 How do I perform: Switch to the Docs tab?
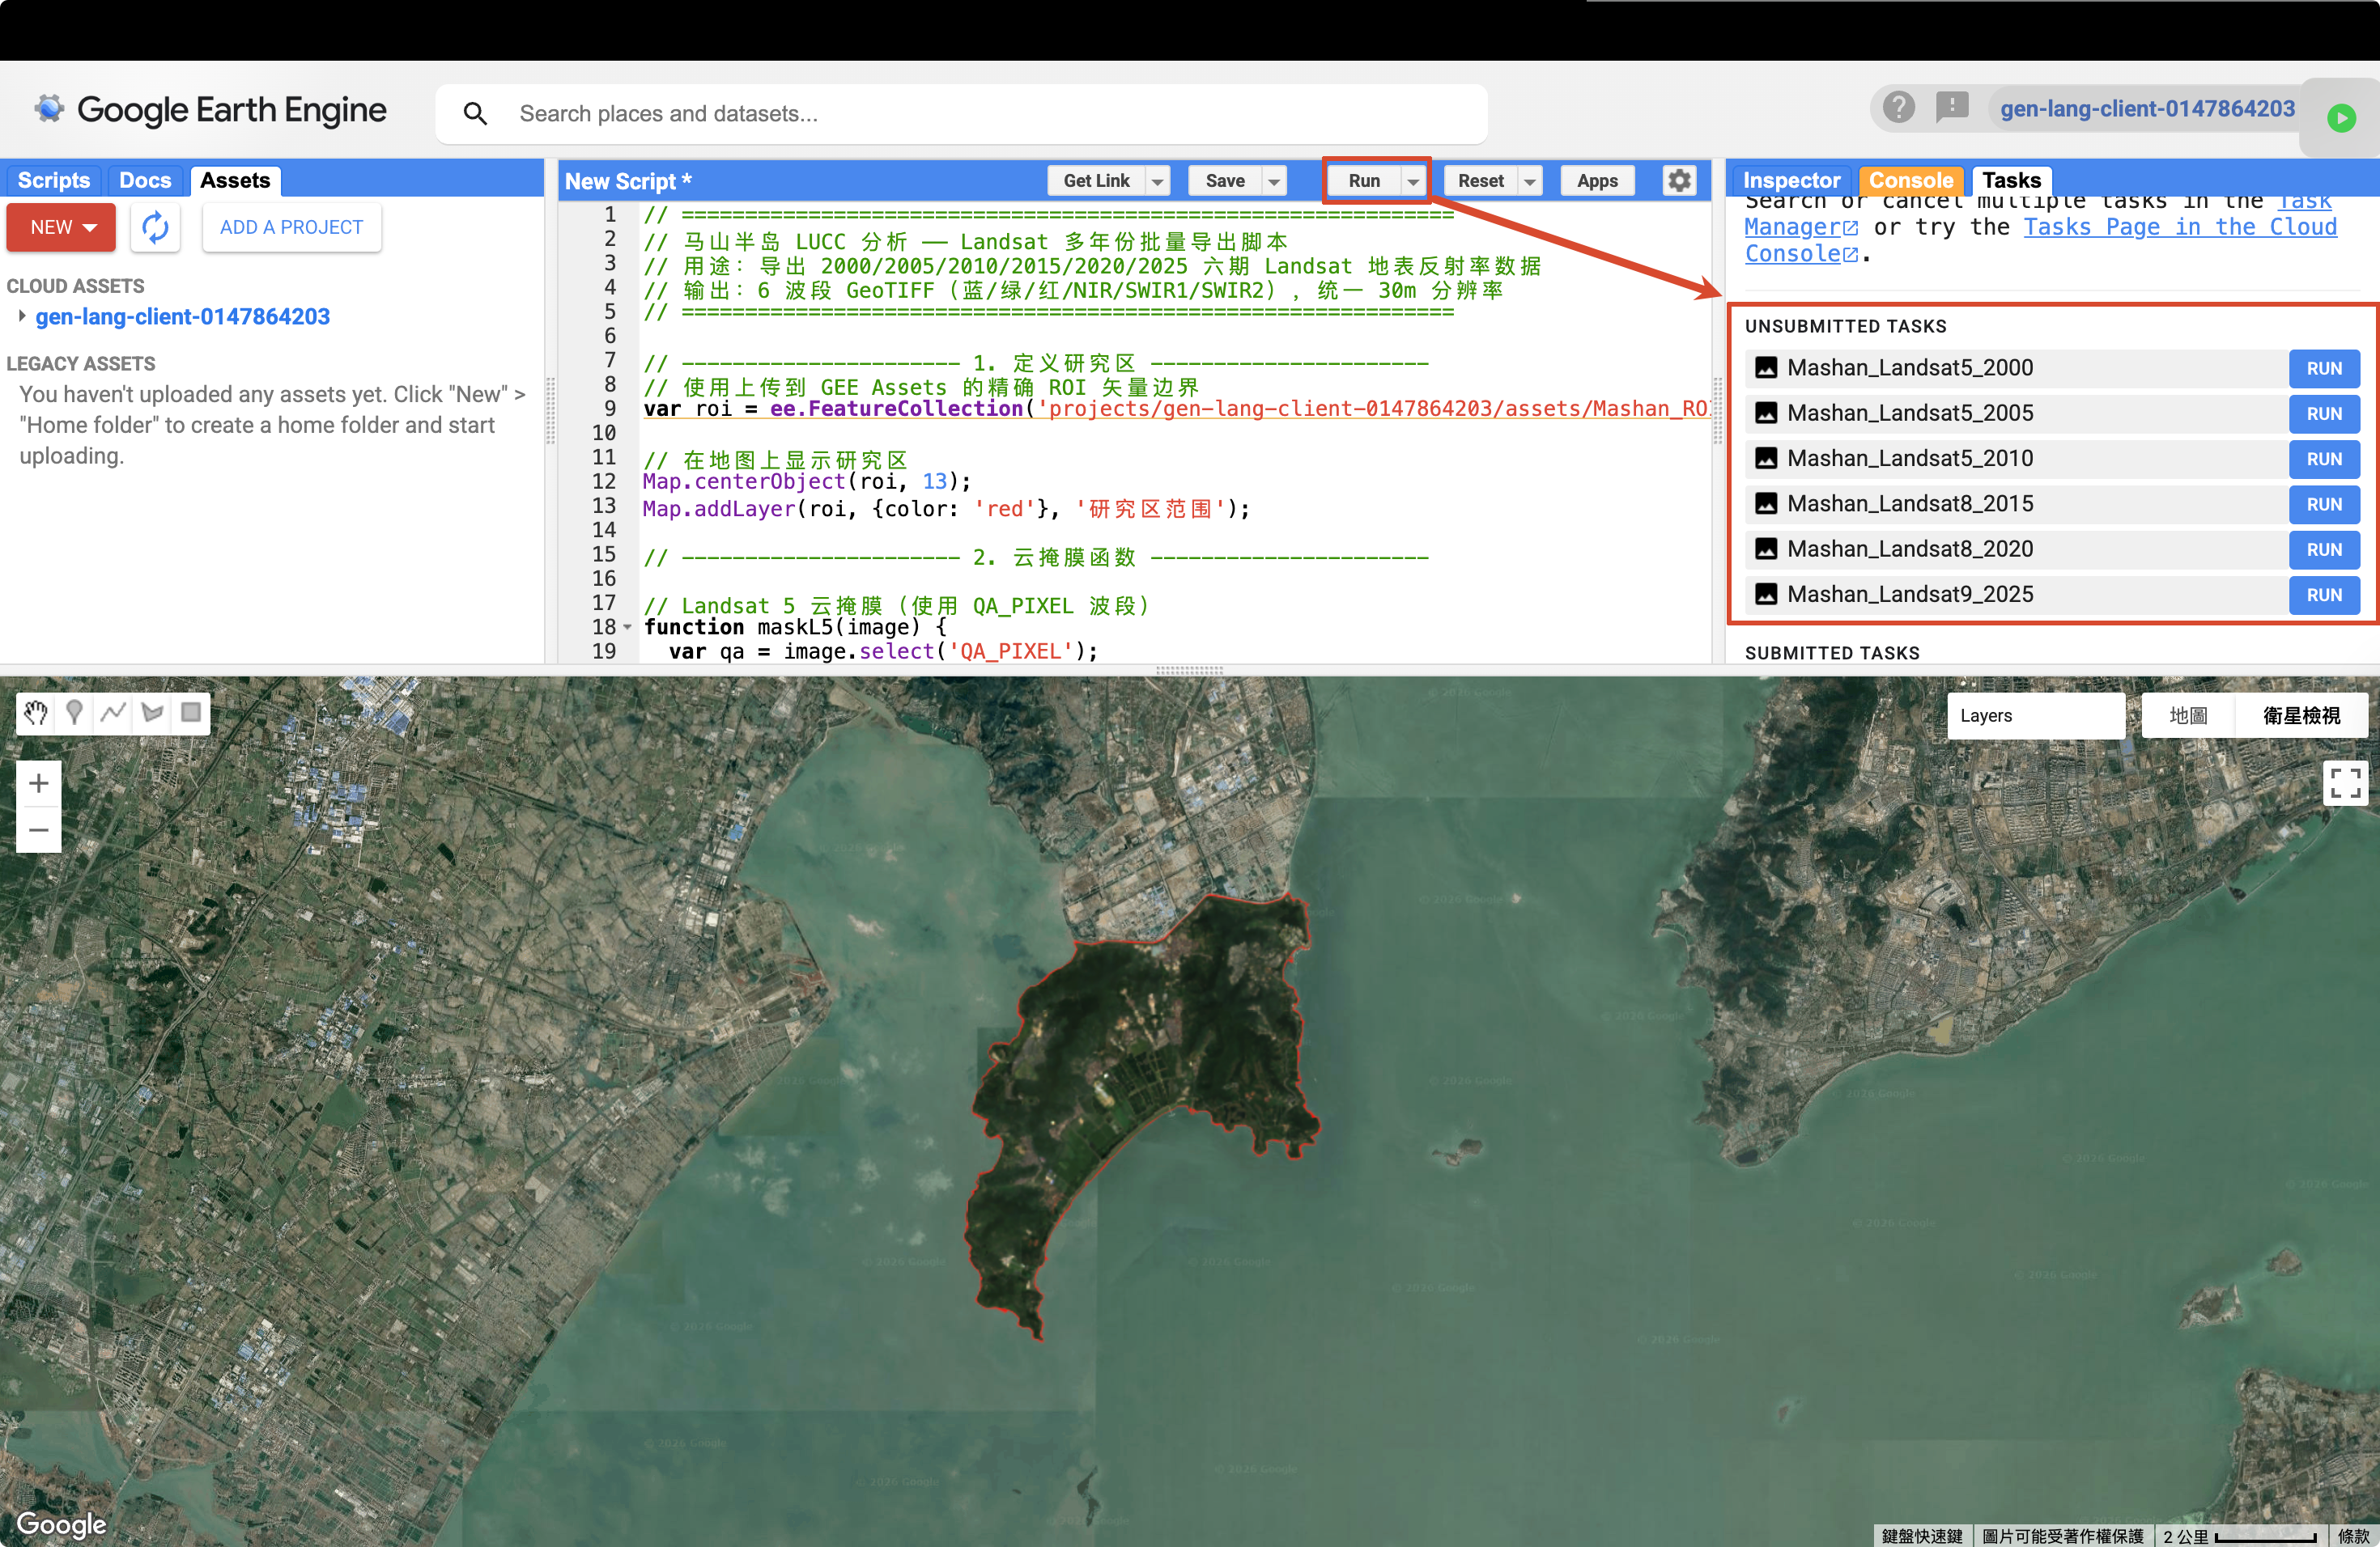tap(145, 181)
